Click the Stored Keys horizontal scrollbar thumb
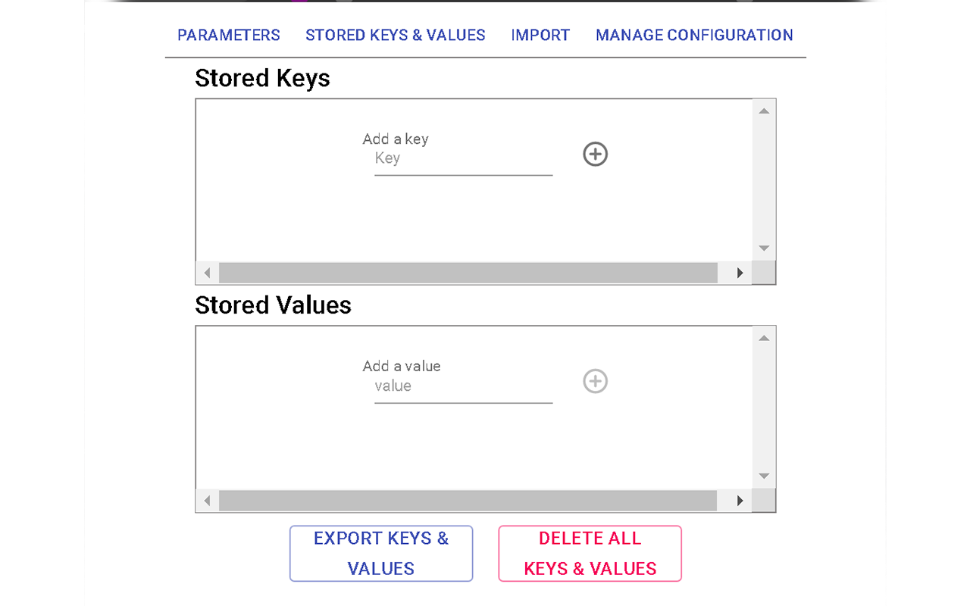This screenshot has height=606, width=970. pos(468,273)
